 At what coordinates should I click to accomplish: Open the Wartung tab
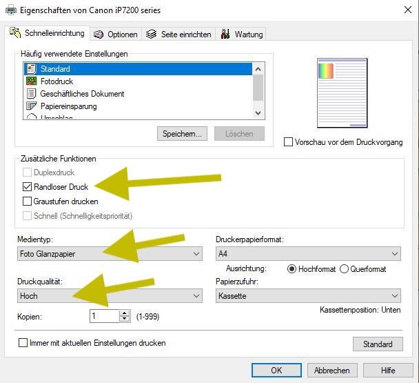(x=241, y=35)
